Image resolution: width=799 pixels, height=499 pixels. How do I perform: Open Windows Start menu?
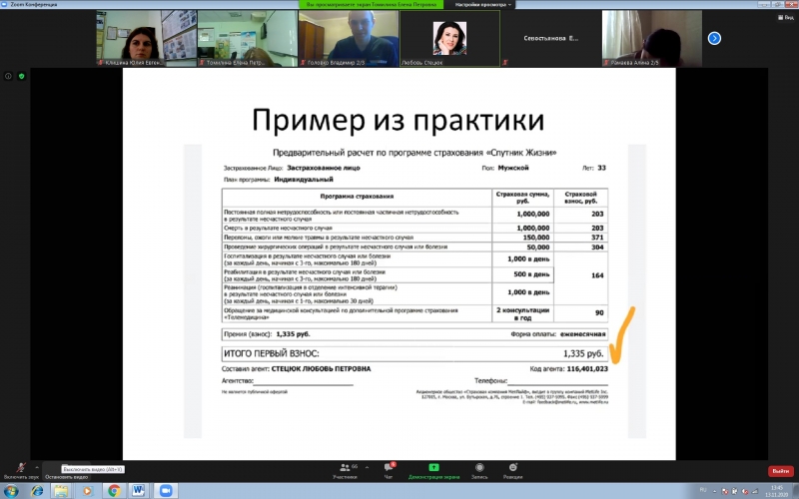pos(11,491)
